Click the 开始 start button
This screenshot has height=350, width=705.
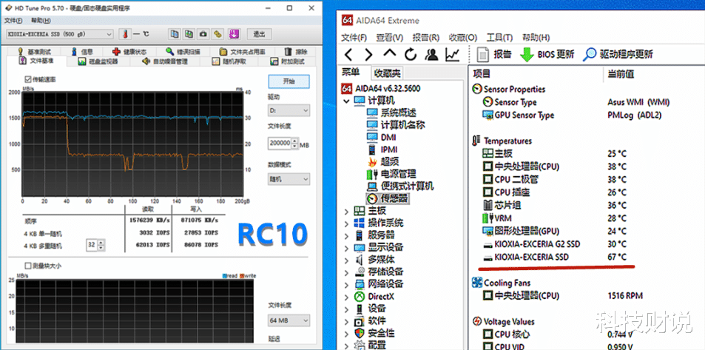coord(289,81)
